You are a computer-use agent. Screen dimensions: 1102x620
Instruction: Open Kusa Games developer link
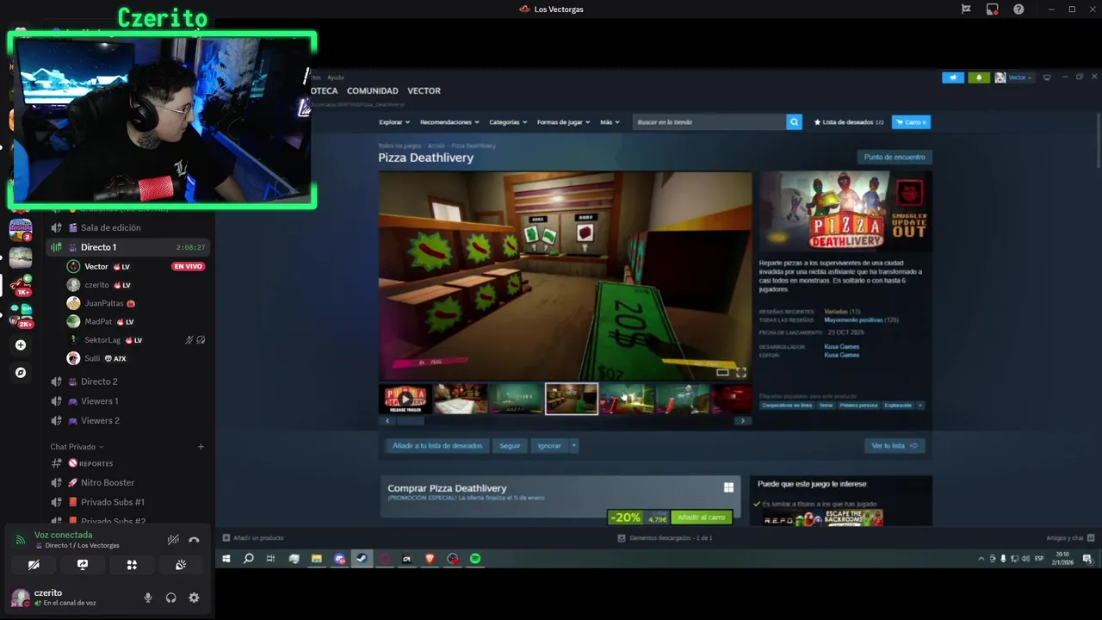(841, 347)
